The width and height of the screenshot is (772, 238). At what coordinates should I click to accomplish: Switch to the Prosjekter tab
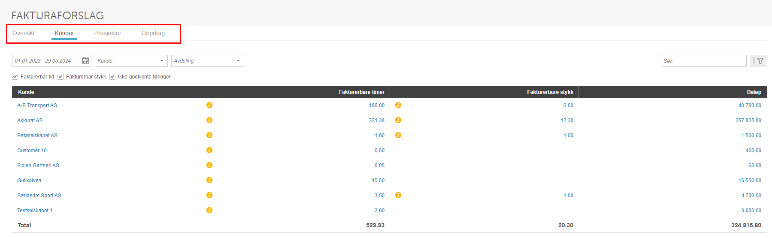[108, 33]
